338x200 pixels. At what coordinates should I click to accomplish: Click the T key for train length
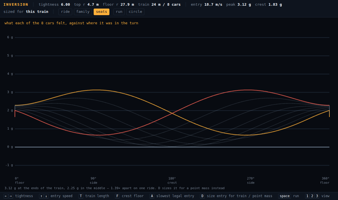tap(81, 196)
